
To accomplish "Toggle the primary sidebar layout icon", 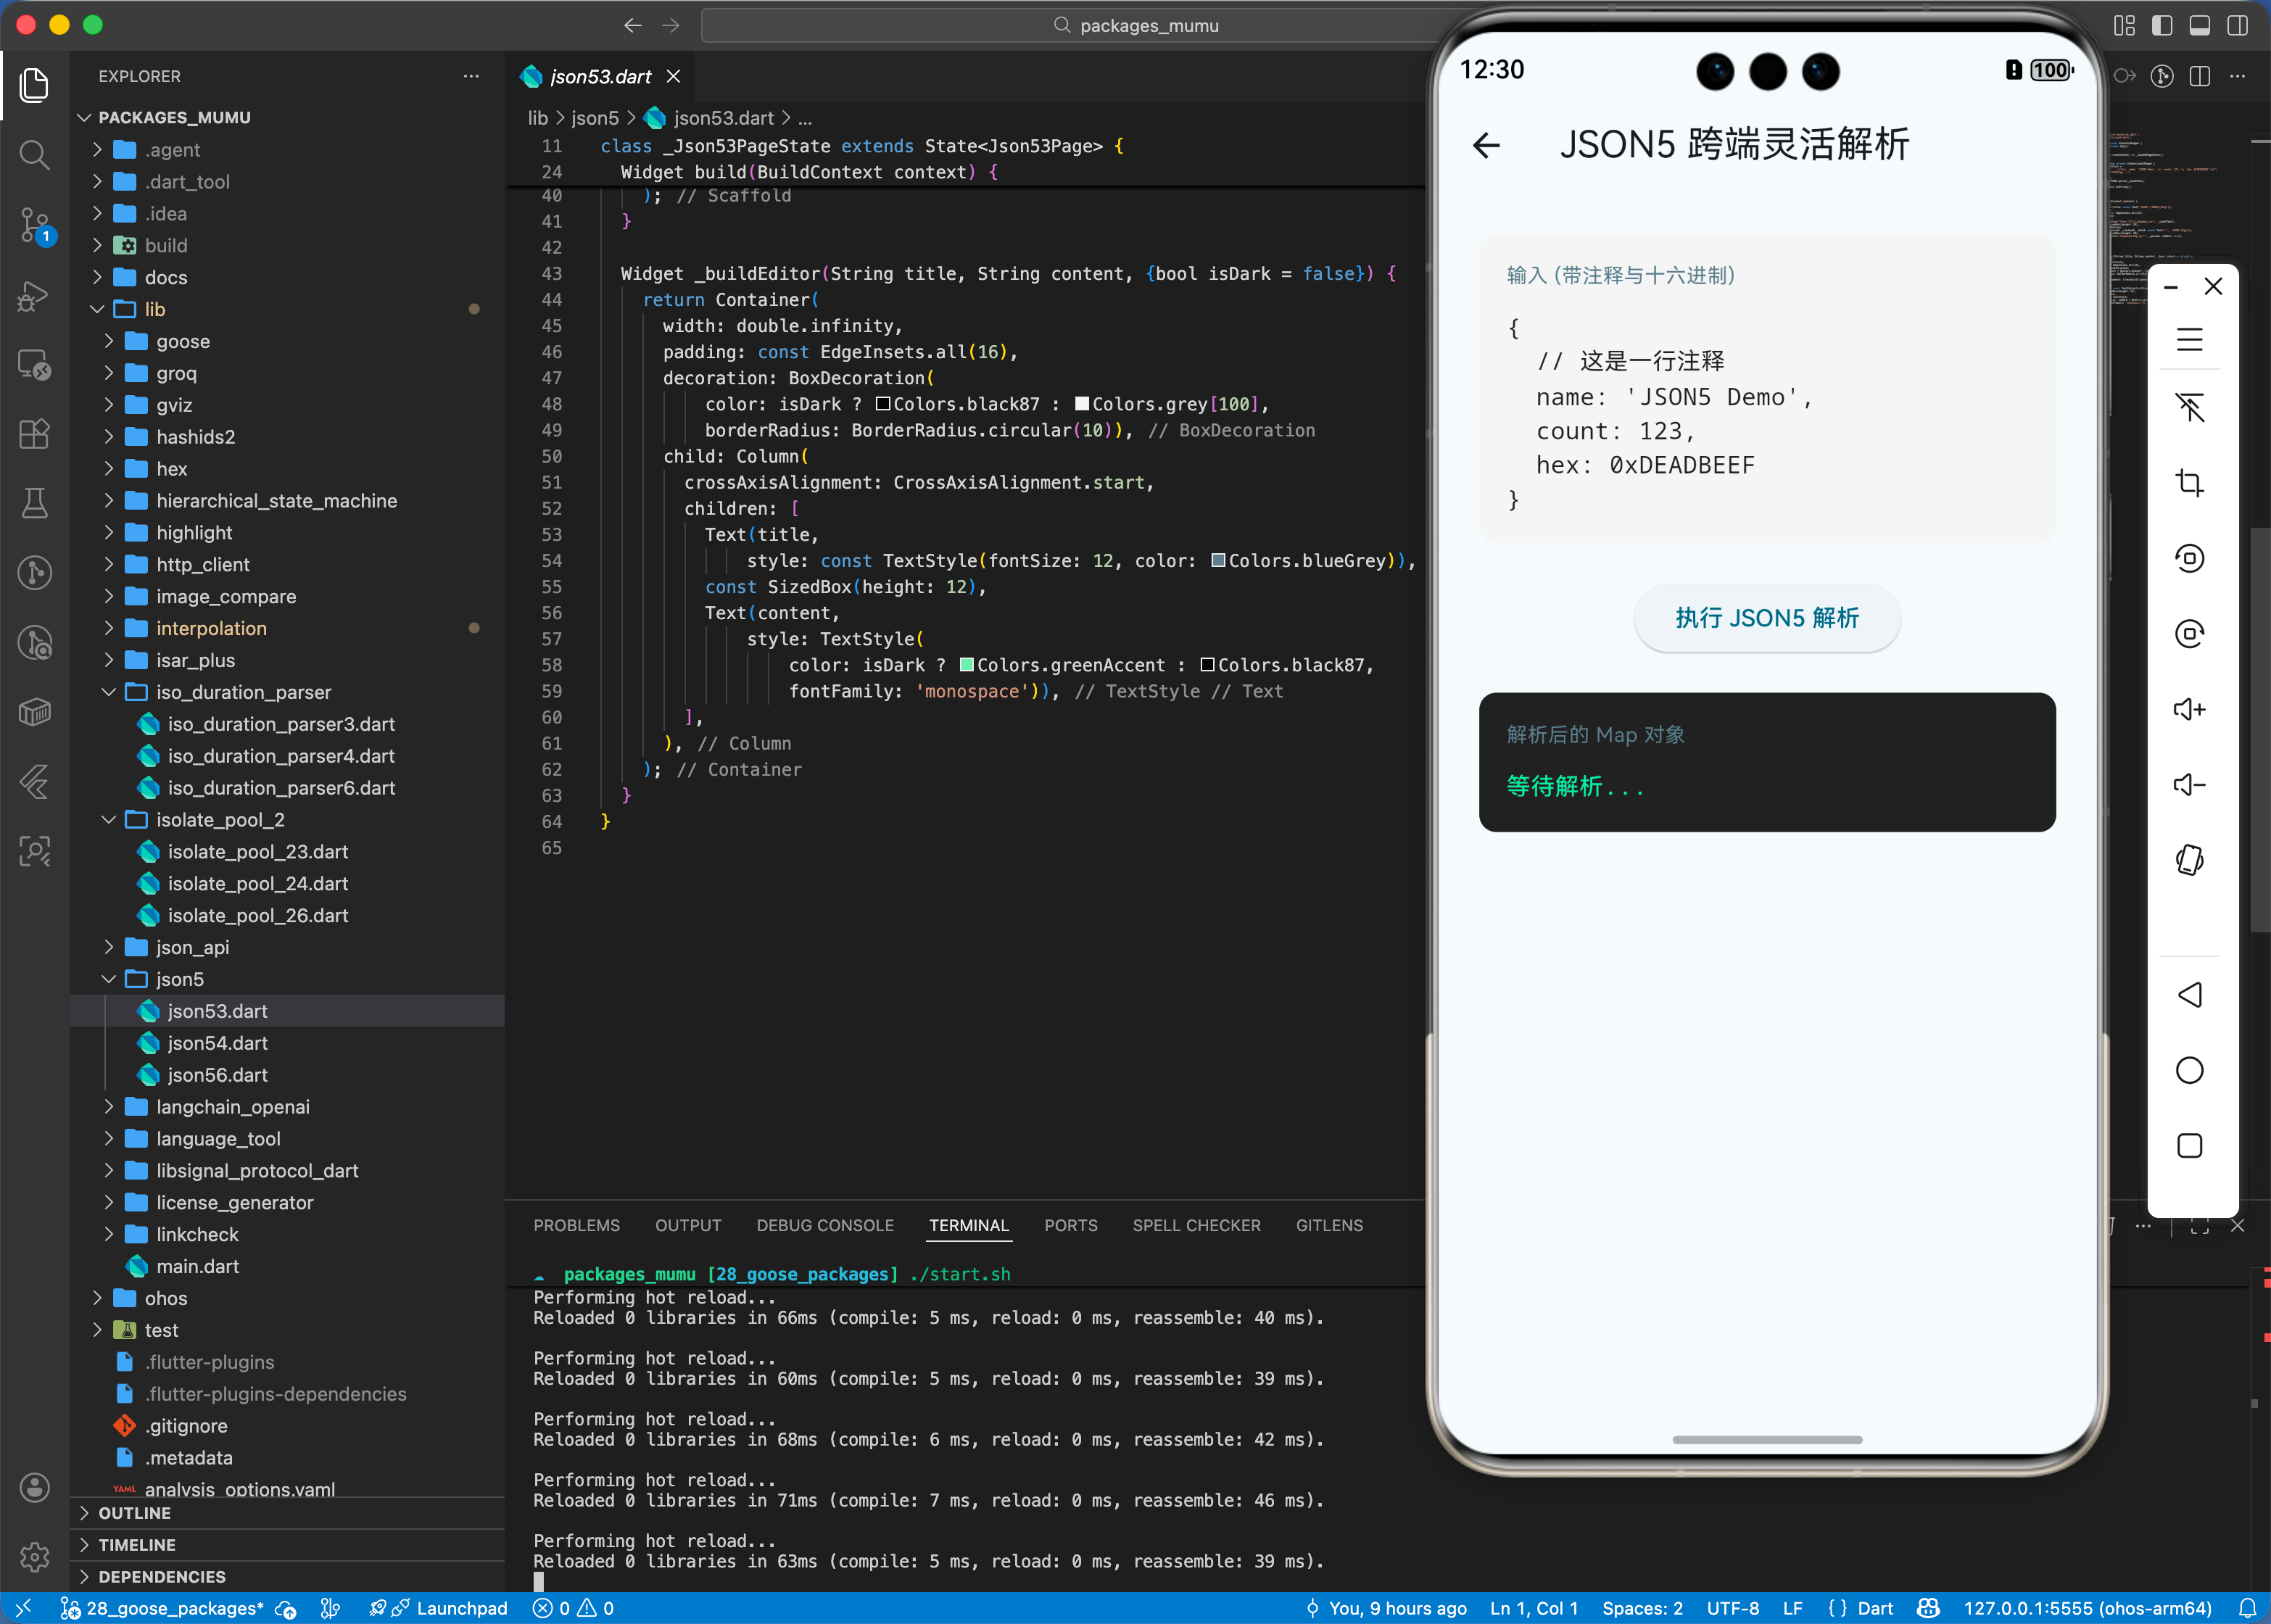I will point(2162,25).
